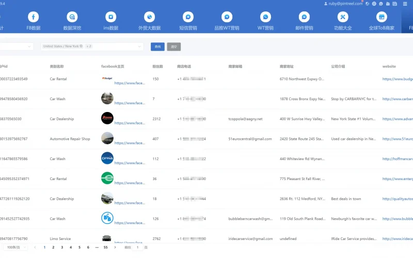The width and height of the screenshot is (413, 258).
Task: Open the WT营销 WhatsApp icon
Action: 265,17
